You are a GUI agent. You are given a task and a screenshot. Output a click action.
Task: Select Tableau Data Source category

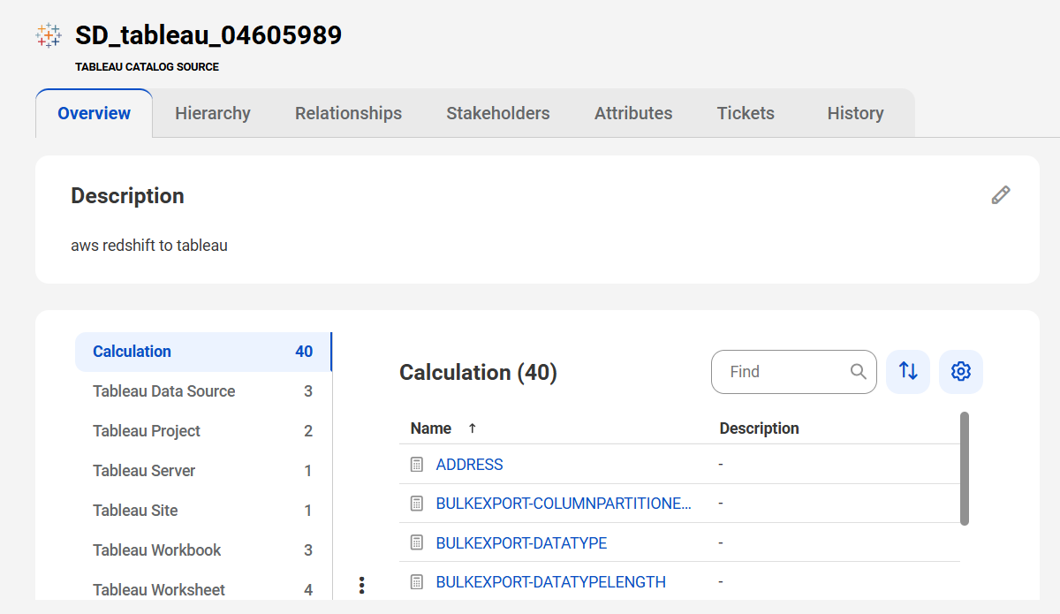(x=203, y=391)
